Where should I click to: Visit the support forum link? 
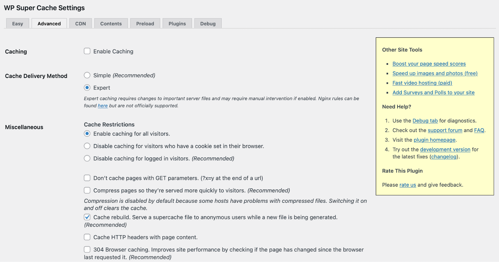pyautogui.click(x=445, y=130)
